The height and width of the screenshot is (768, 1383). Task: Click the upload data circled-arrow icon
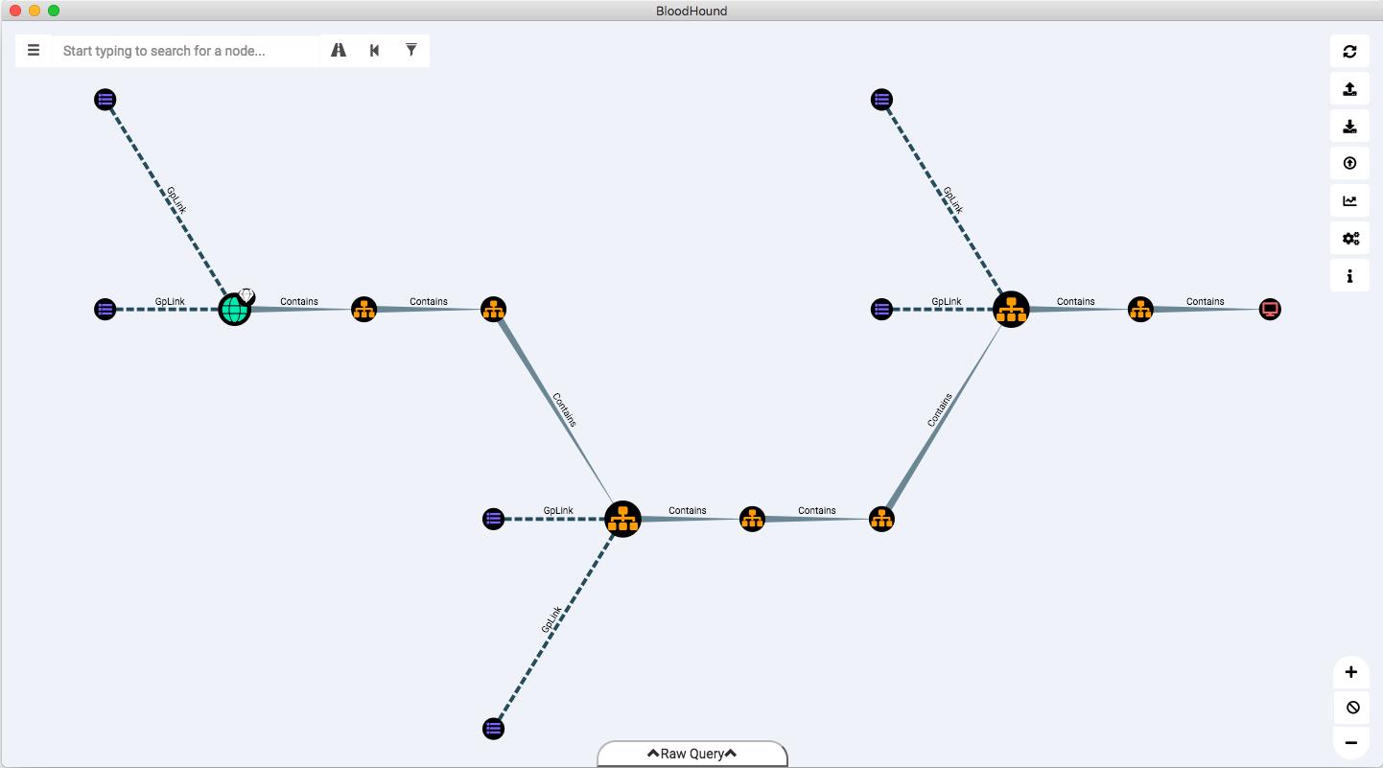coord(1349,164)
